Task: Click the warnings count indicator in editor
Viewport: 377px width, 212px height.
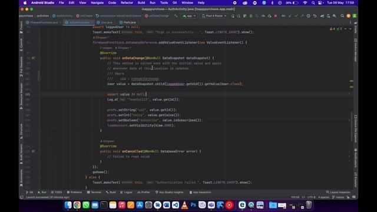Action: coord(332,29)
